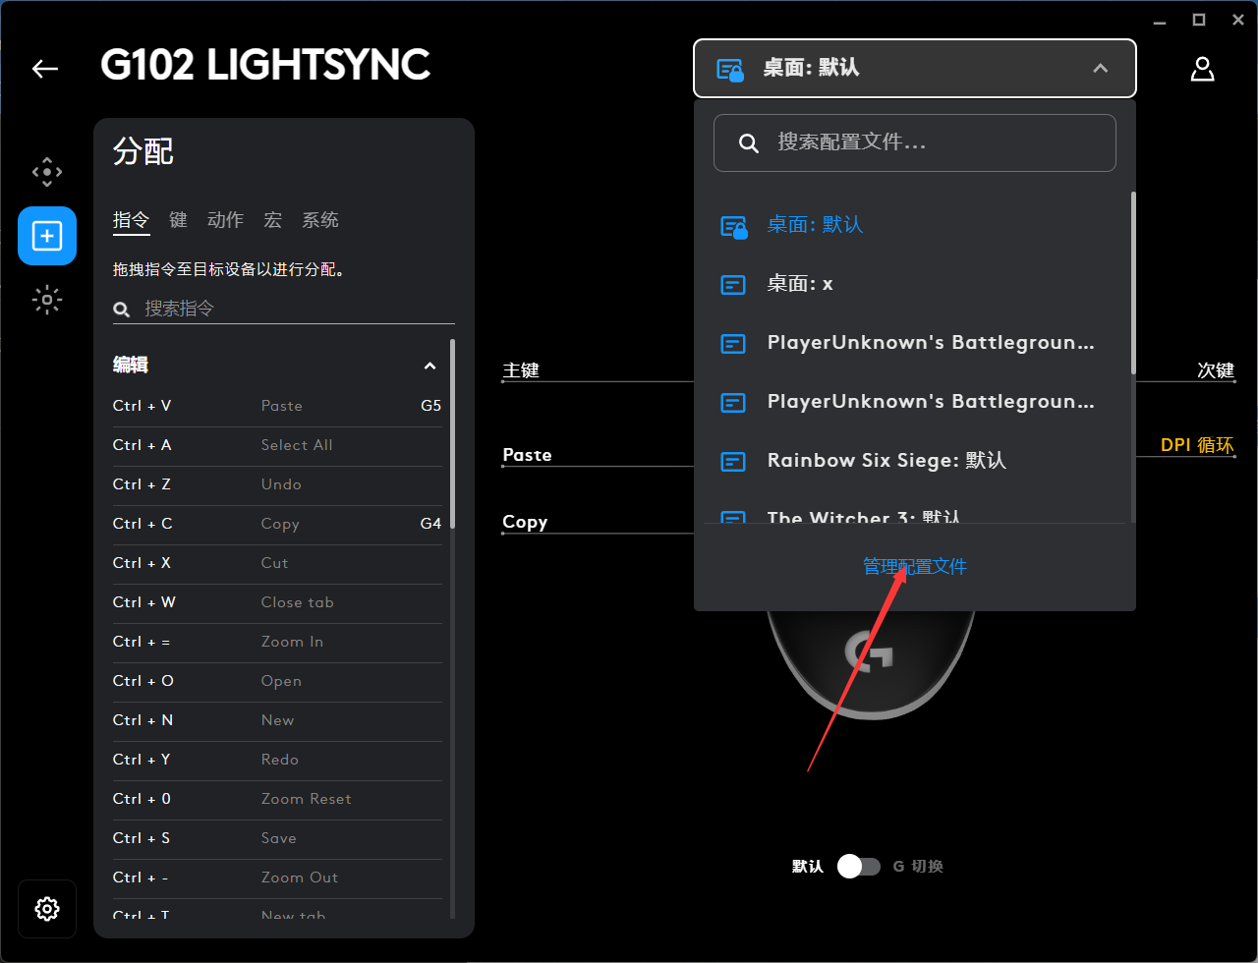1258x963 pixels.
Task: Toggle the 默认 / G 切换 switch
Action: pos(858,866)
